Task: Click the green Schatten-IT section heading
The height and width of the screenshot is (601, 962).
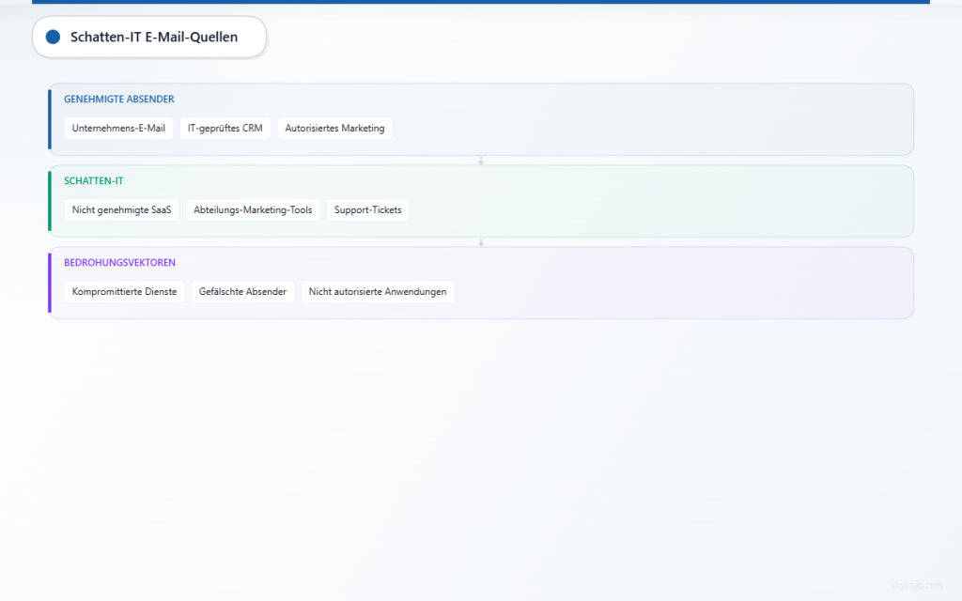Action: pos(93,181)
